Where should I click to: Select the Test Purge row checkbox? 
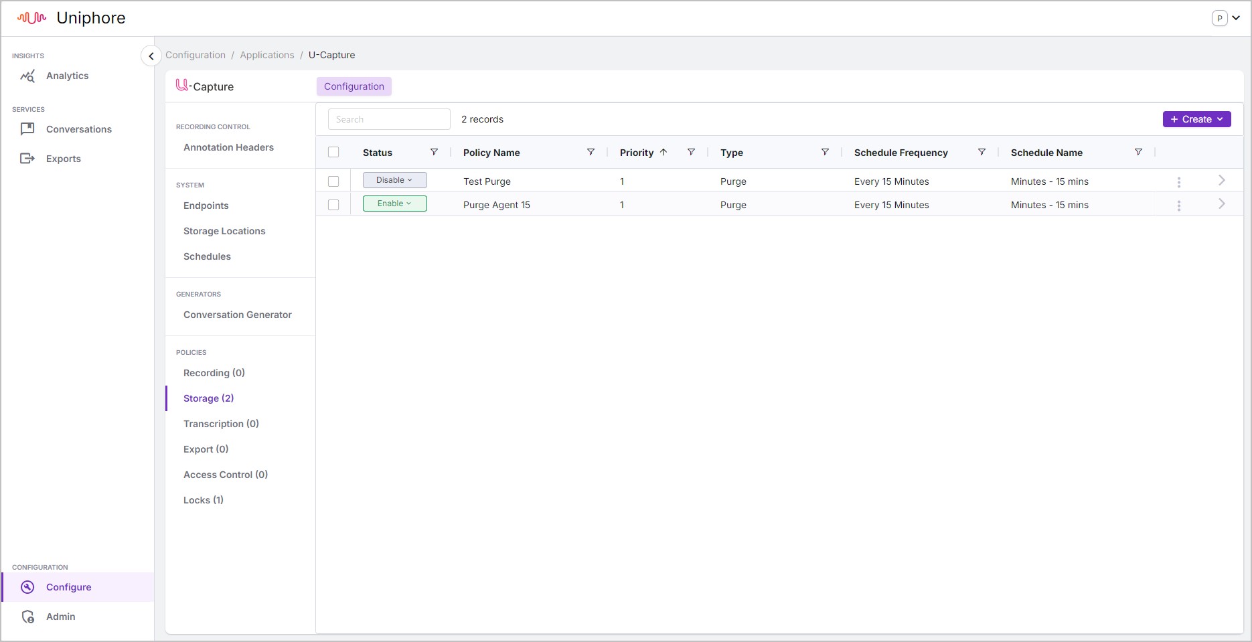pos(333,181)
